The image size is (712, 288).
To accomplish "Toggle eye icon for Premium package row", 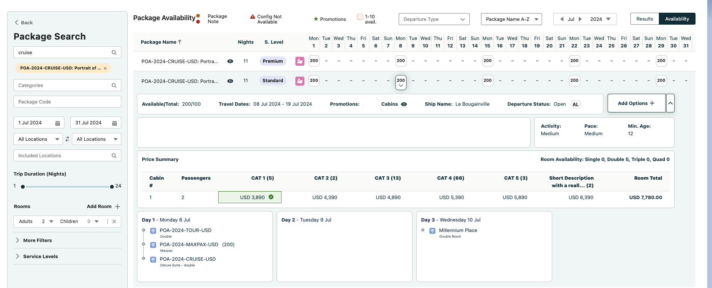I will click(x=230, y=61).
